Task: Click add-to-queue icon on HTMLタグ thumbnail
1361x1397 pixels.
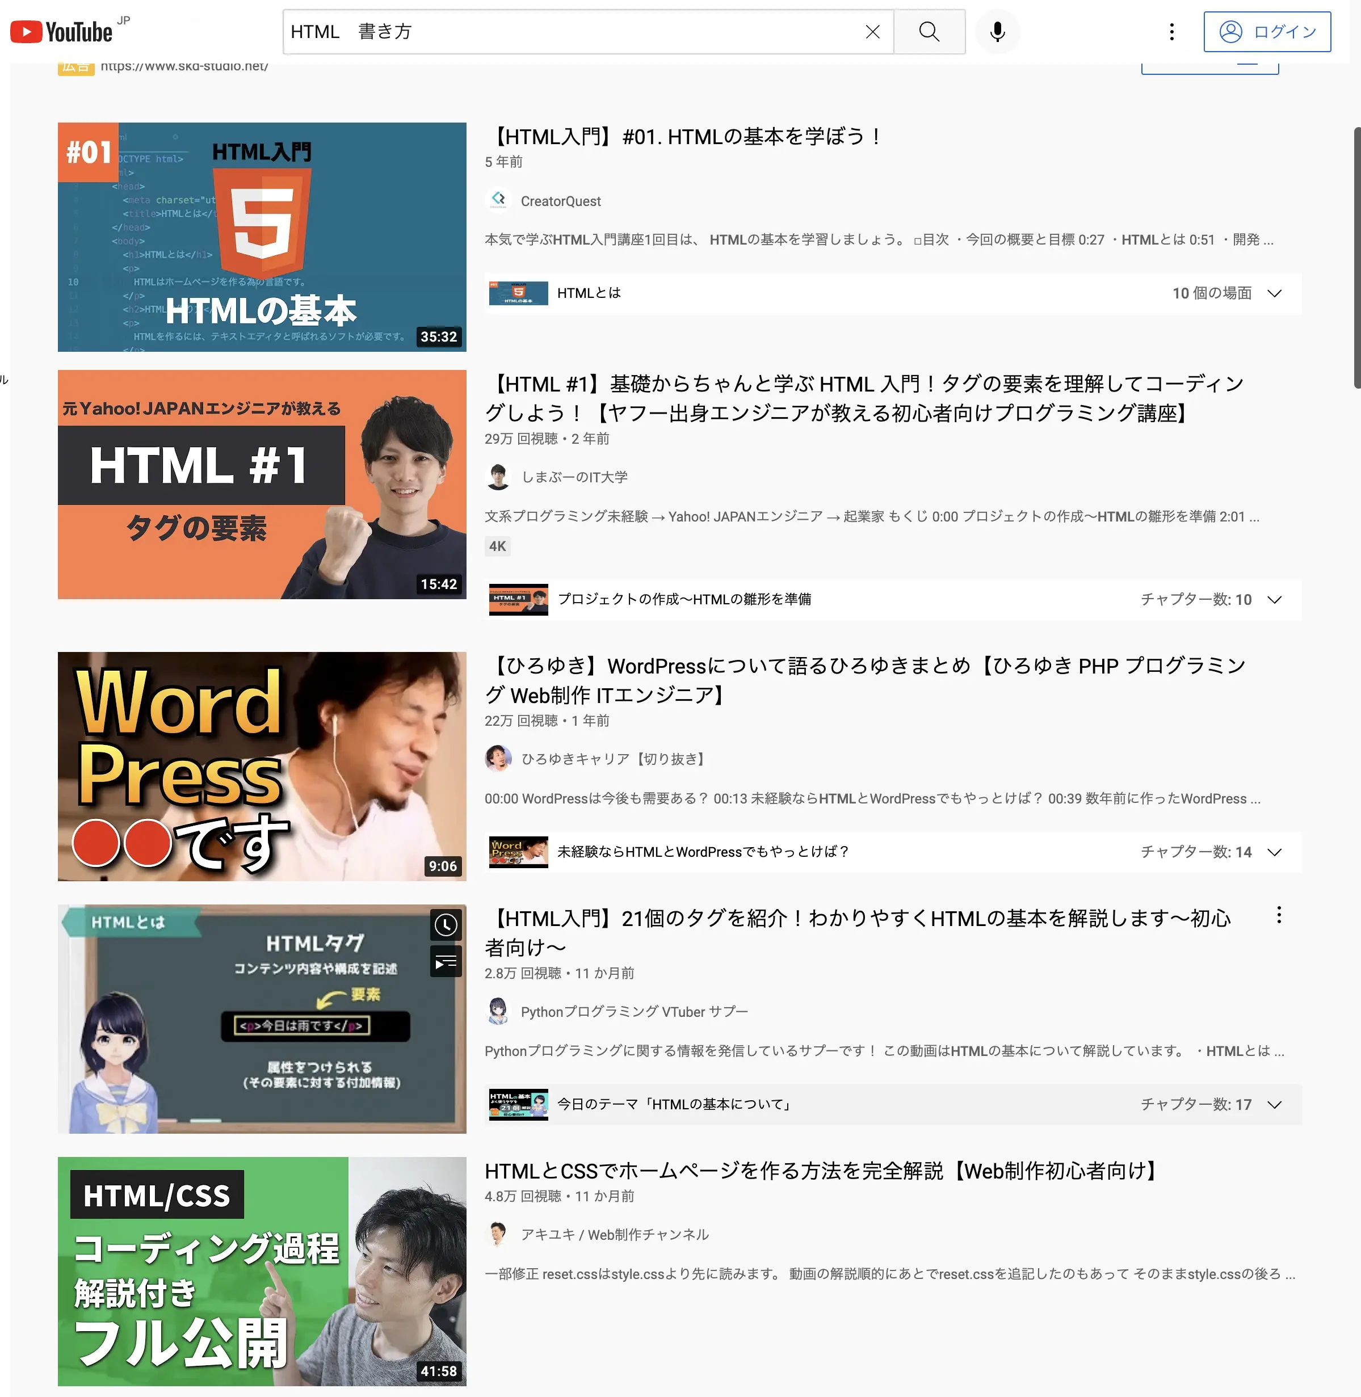Action: [x=446, y=962]
